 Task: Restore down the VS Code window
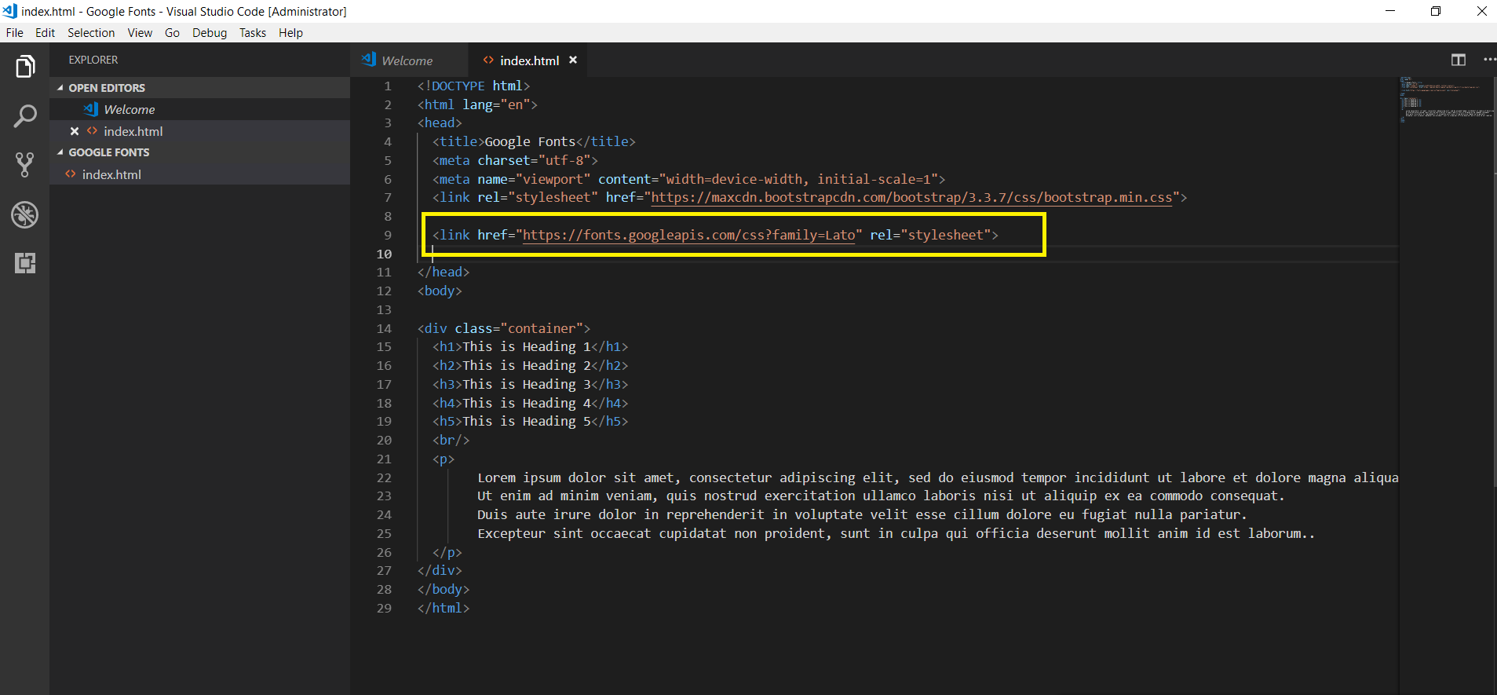coord(1436,11)
